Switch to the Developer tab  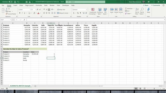tap(66, 5)
